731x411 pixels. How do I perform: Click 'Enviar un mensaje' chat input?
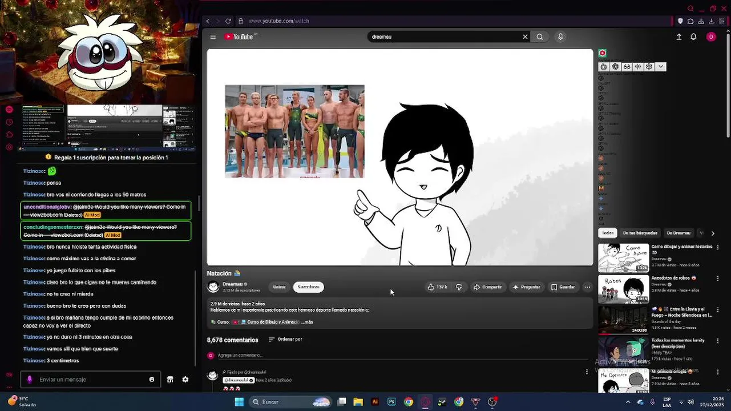(x=90, y=380)
